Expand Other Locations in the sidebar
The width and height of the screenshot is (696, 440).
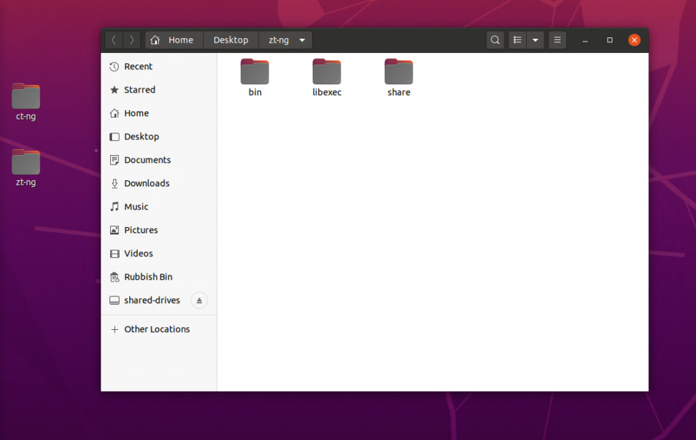pyautogui.click(x=157, y=329)
